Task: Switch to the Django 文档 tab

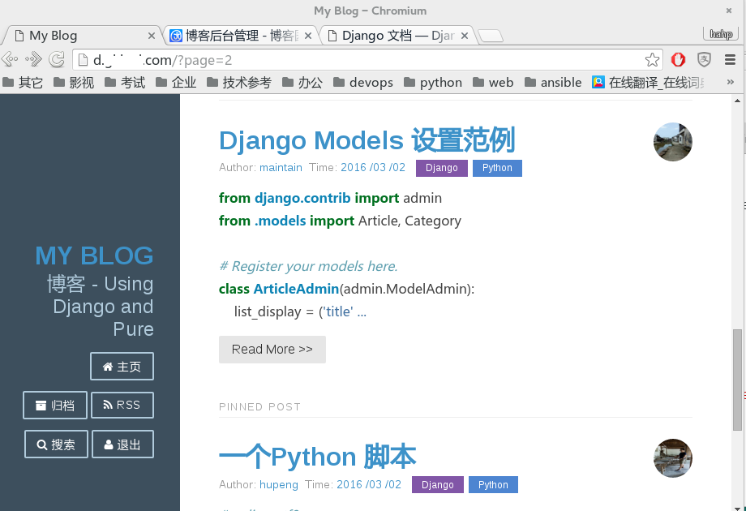Action: [397, 36]
